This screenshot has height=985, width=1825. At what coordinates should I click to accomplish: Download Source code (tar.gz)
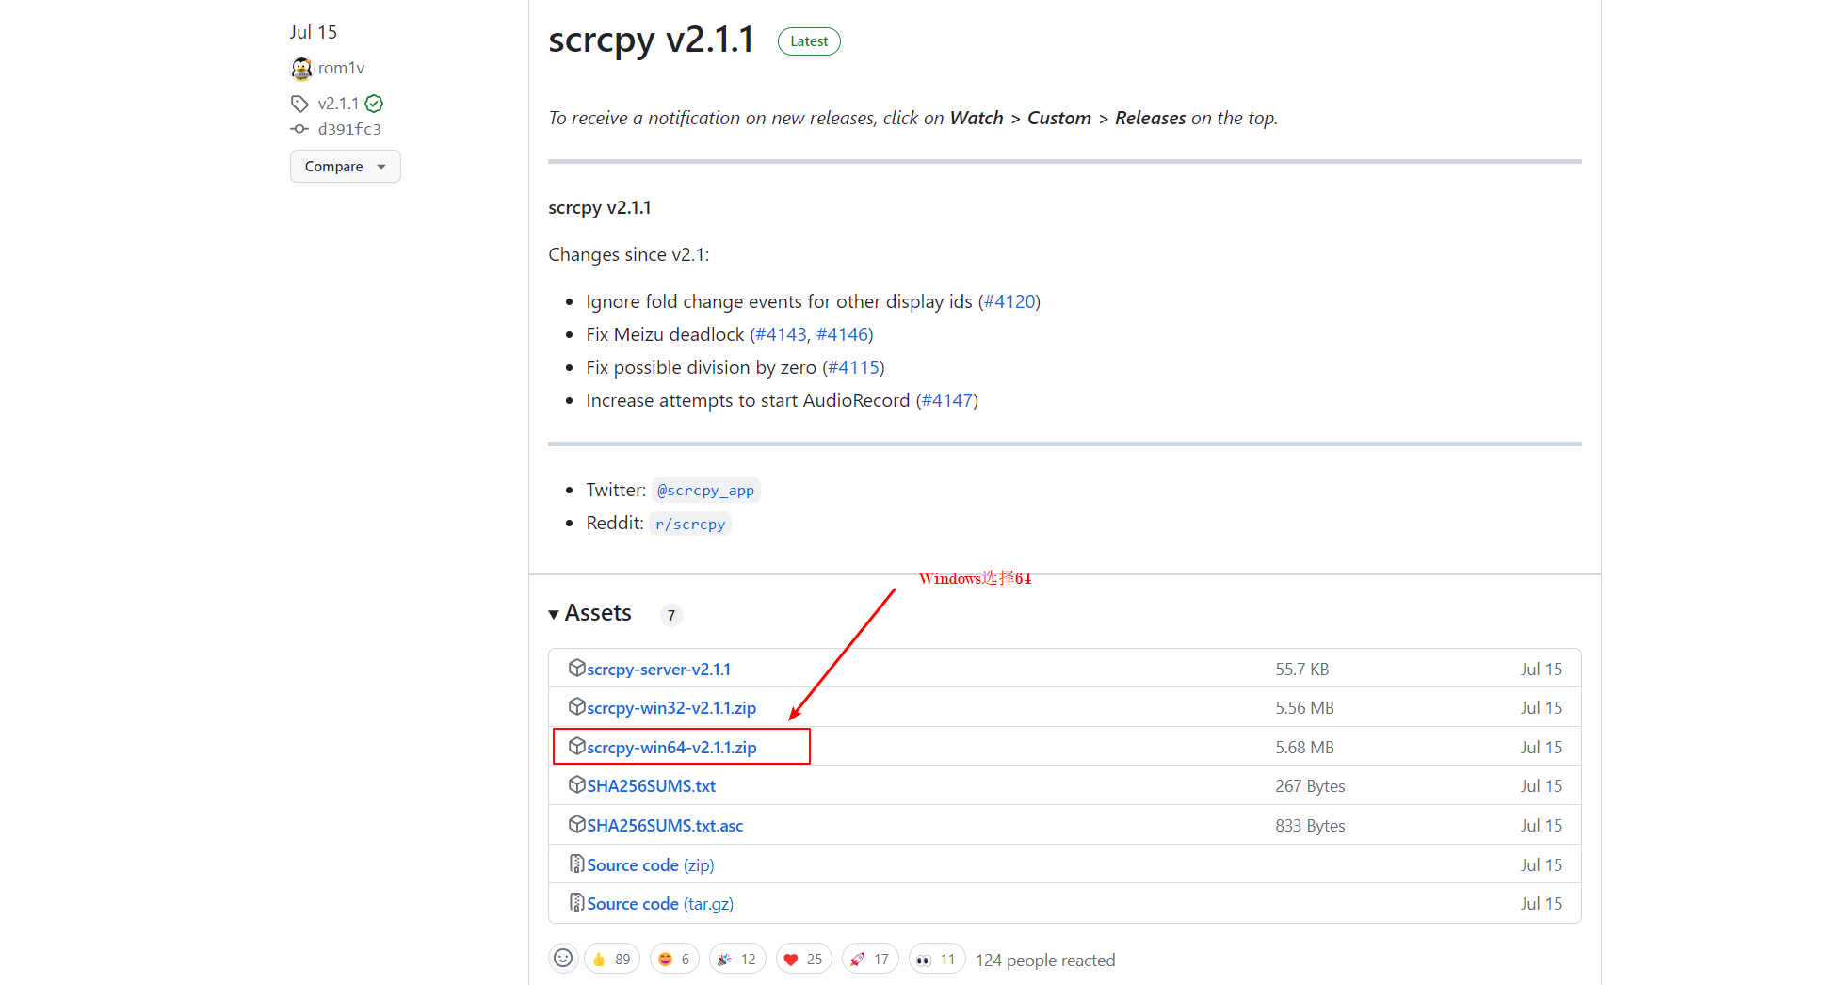[659, 904]
